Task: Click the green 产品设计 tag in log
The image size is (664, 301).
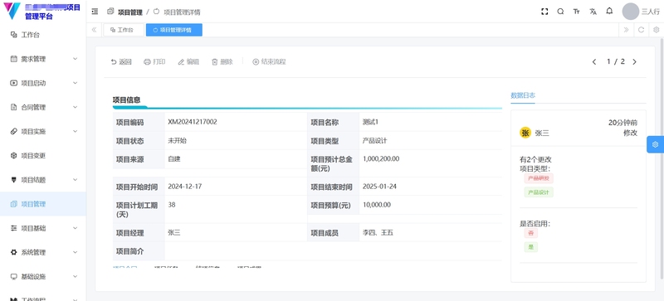Action: (x=539, y=192)
